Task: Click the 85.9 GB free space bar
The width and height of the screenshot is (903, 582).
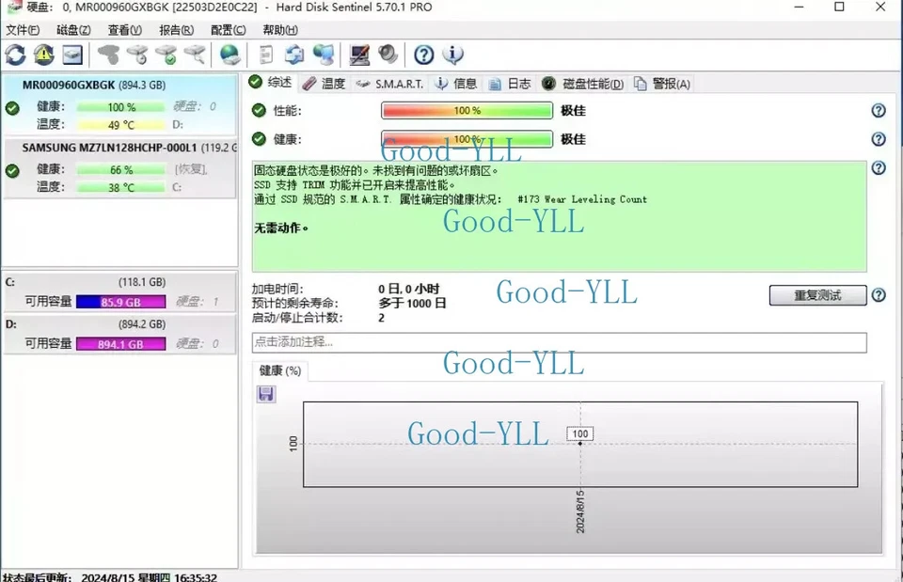Action: [x=121, y=302]
